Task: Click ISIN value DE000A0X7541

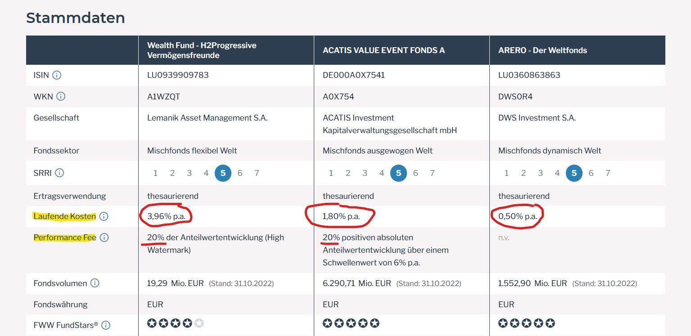Action: (353, 75)
